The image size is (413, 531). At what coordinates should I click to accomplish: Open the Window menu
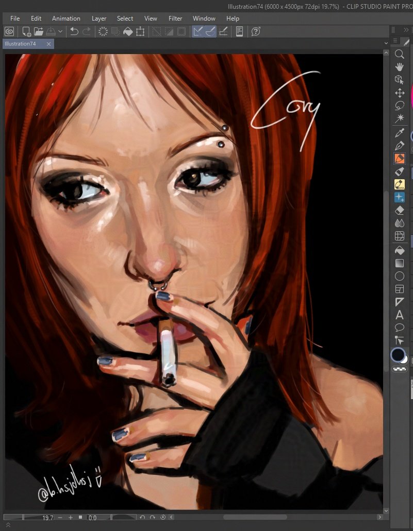[204, 19]
